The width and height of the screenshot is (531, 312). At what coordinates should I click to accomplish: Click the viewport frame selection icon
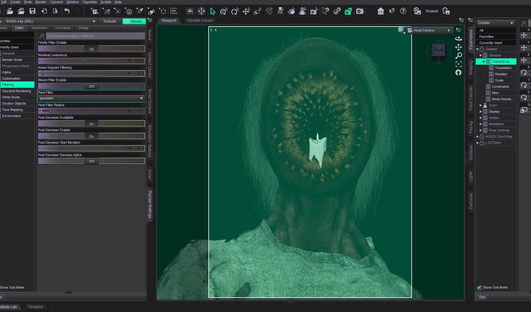click(459, 64)
